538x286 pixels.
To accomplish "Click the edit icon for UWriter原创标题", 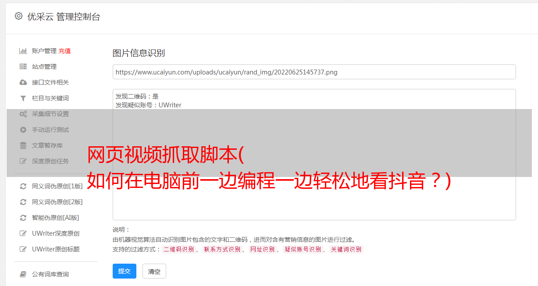I will click(23, 249).
